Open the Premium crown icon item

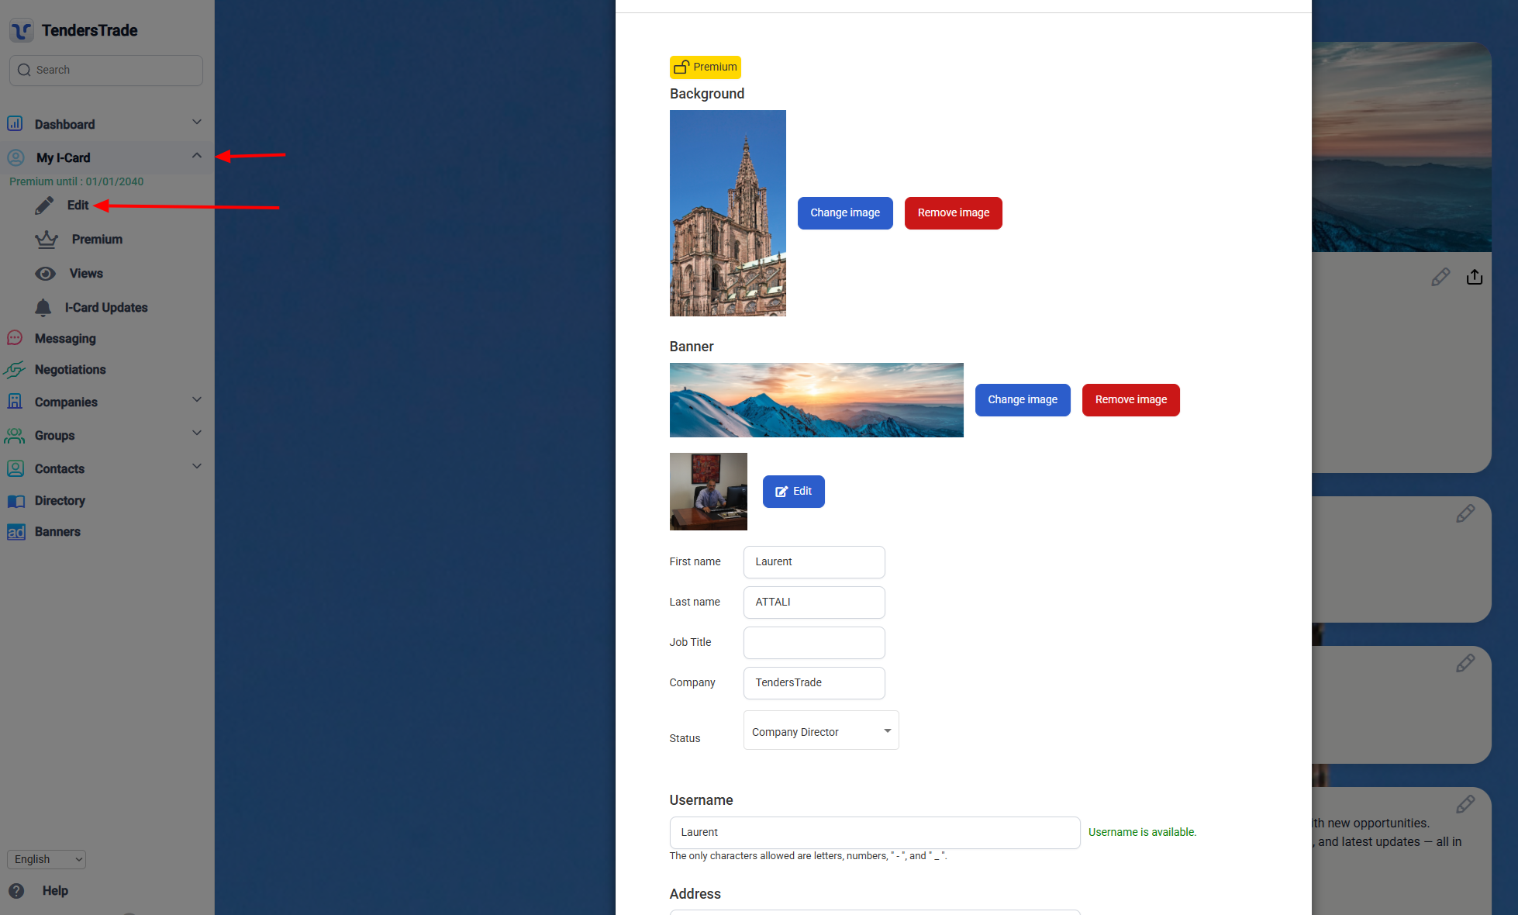[x=47, y=240]
